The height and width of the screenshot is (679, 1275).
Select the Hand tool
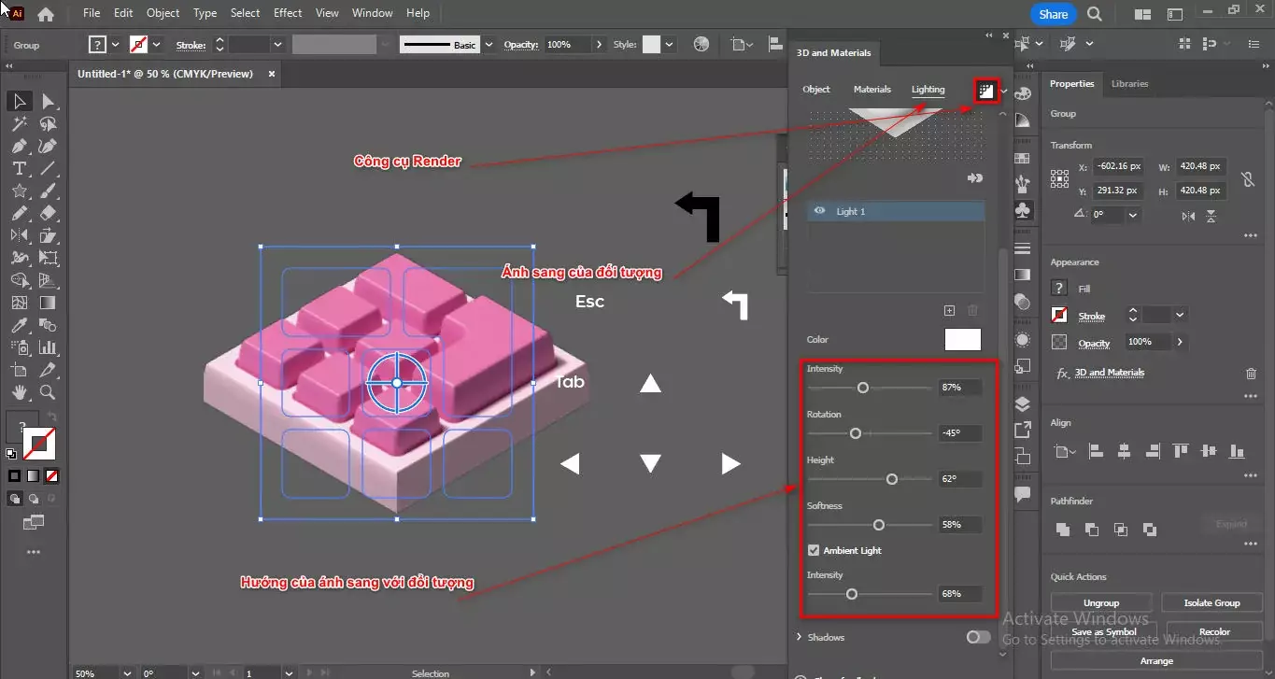19,392
